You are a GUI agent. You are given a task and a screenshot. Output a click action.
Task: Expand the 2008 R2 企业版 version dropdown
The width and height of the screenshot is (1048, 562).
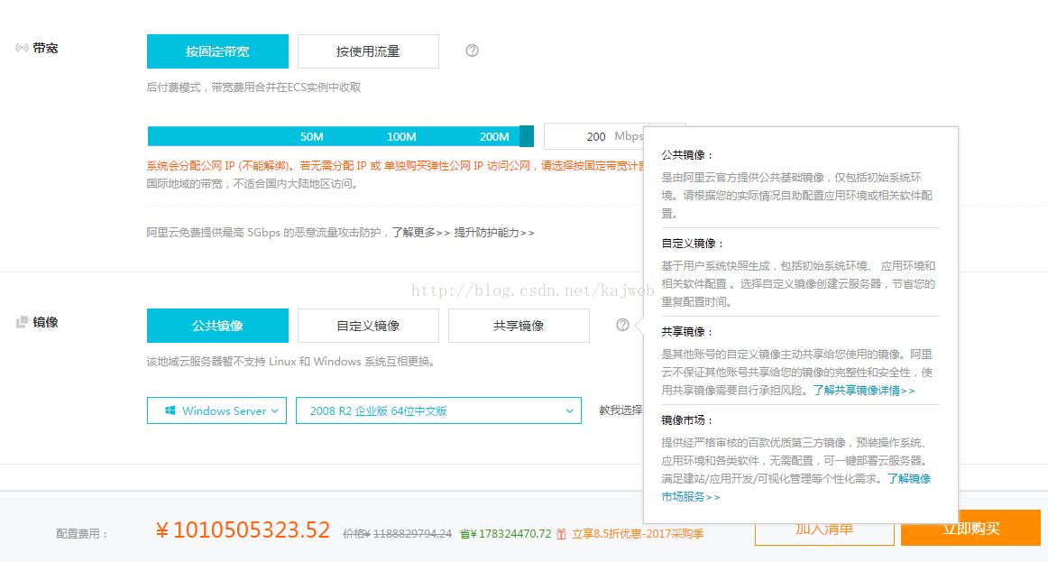click(438, 410)
